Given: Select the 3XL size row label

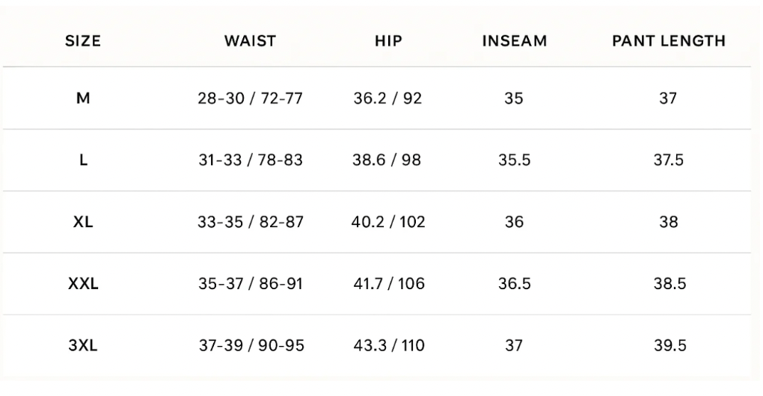Looking at the screenshot, I should 83,346.
